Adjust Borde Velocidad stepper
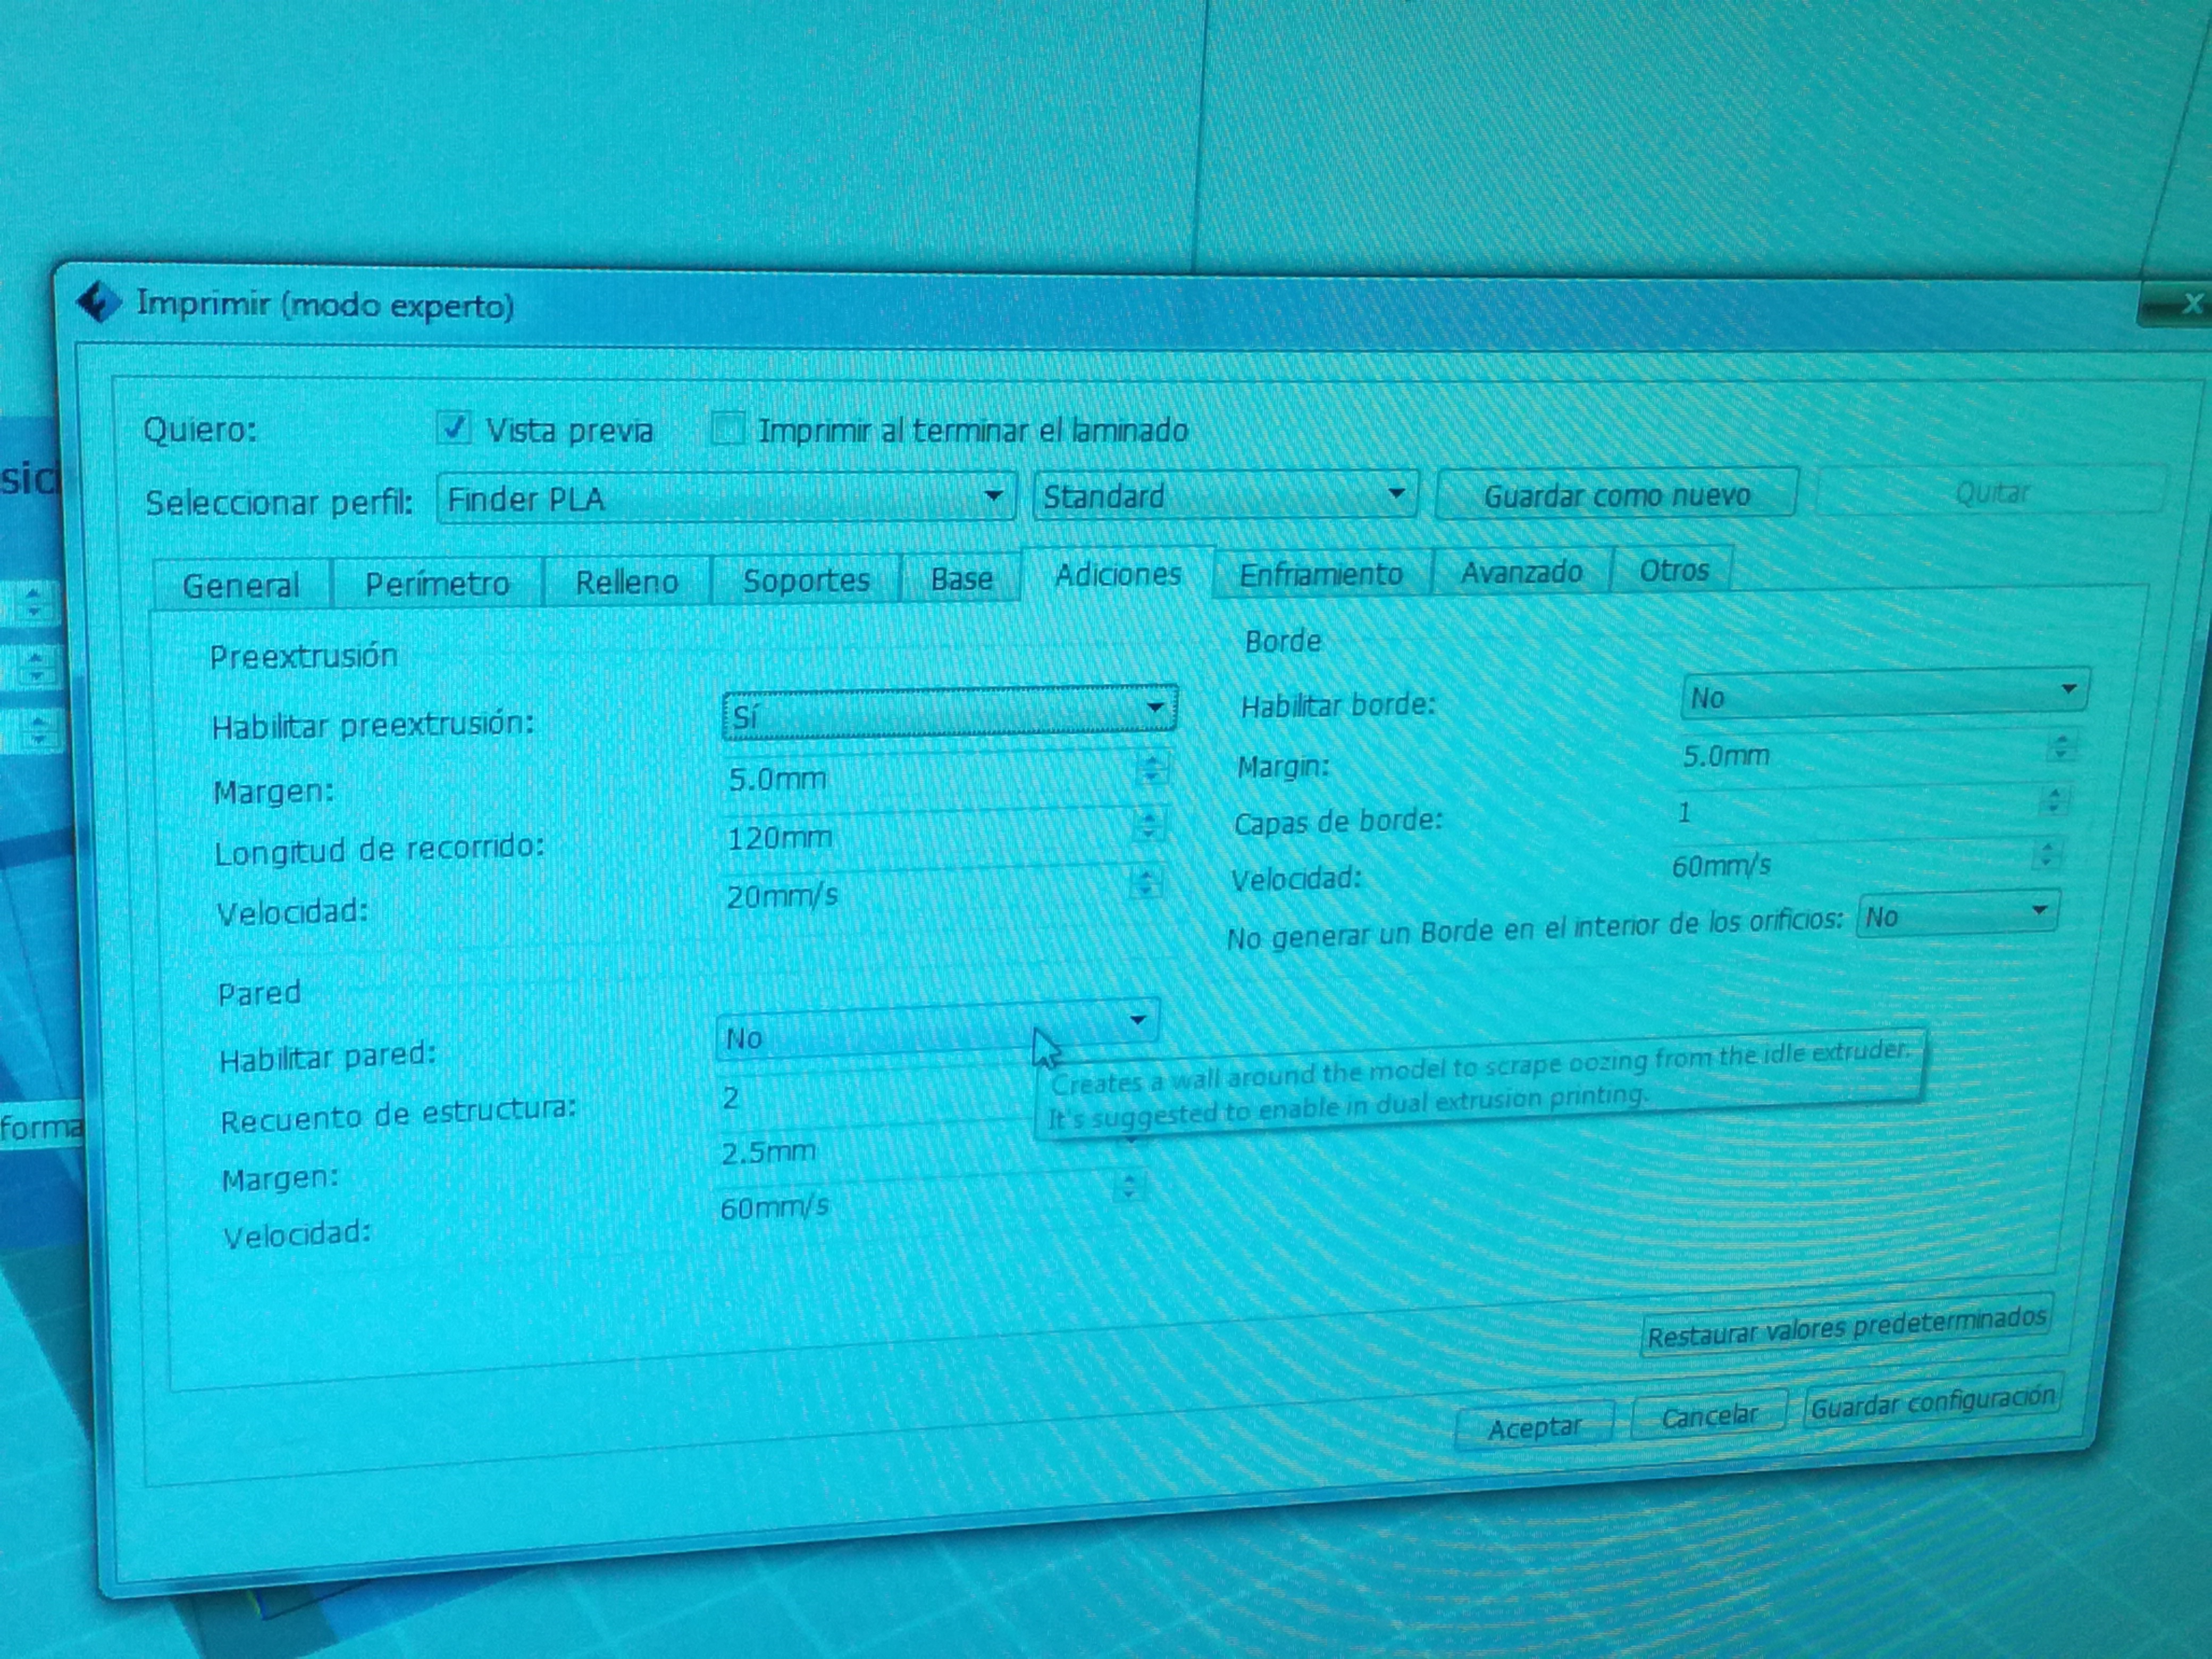The image size is (2212, 1659). (x=2046, y=855)
